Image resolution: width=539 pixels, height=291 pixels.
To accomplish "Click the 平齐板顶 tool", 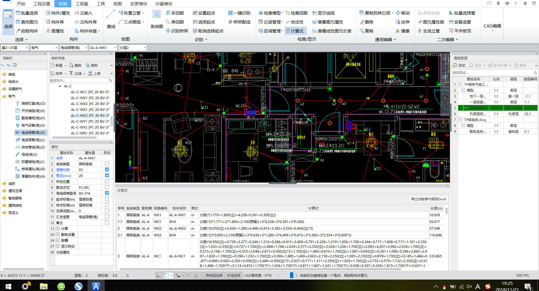I will coord(460,31).
